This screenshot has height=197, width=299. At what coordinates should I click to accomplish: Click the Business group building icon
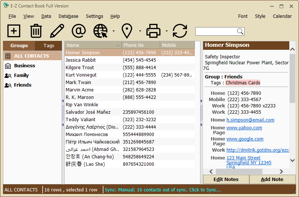[8, 66]
